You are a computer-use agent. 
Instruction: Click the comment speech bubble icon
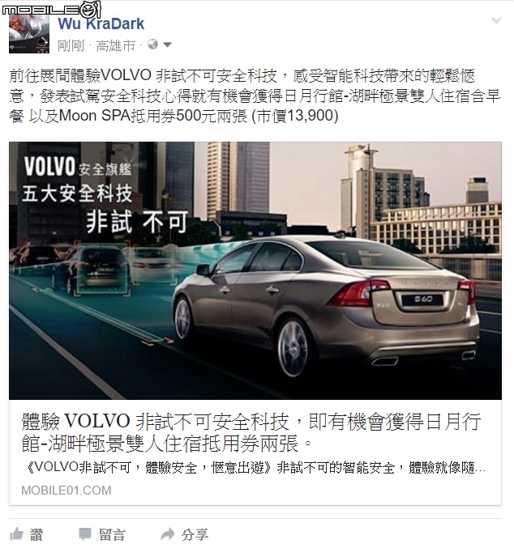(85, 534)
